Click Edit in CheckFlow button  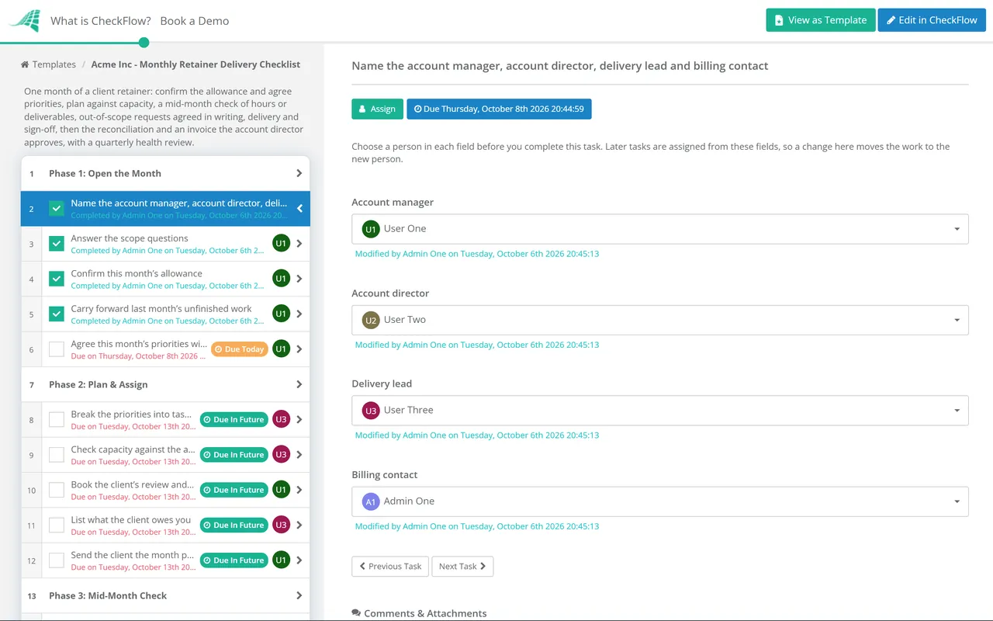pos(932,20)
